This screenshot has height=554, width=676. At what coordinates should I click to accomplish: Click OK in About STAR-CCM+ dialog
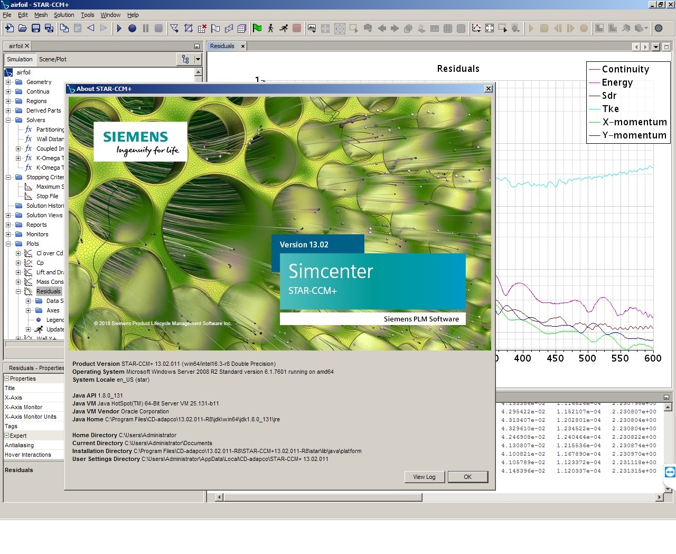(467, 477)
